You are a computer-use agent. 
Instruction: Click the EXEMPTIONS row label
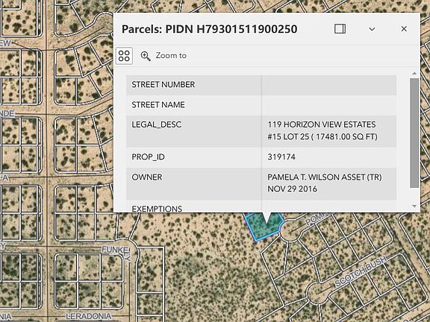pos(157,209)
